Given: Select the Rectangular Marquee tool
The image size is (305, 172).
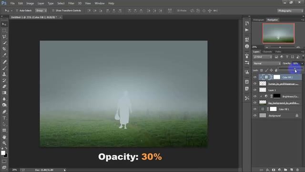Looking at the screenshot, I should tap(4, 31).
